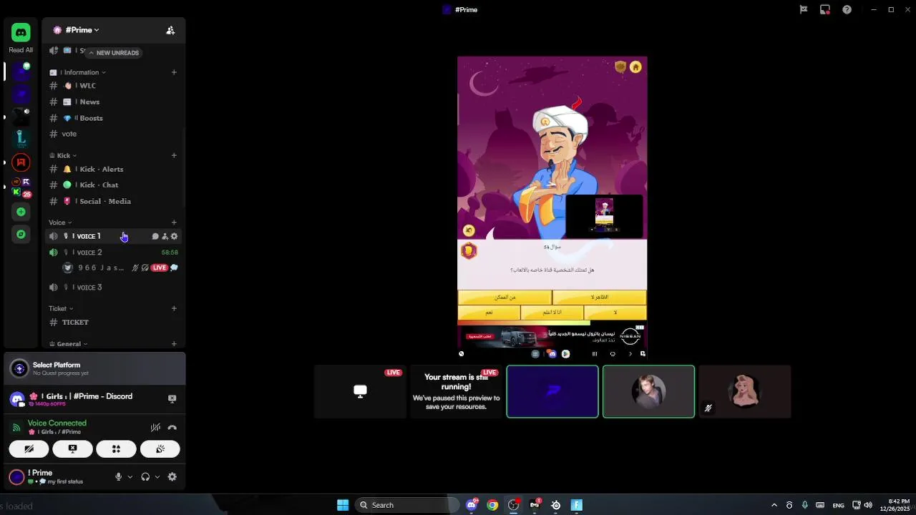Join the VOICE 3 channel
916x515 pixels.
[113, 287]
